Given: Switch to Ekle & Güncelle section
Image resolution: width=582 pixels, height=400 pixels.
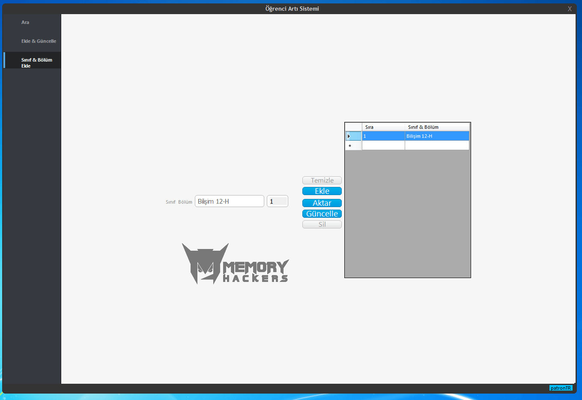Looking at the screenshot, I should click(x=32, y=41).
